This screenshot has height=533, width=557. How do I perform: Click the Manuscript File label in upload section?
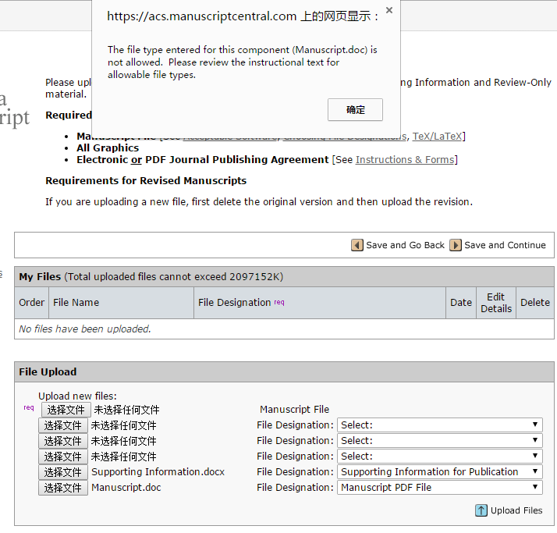[294, 410]
